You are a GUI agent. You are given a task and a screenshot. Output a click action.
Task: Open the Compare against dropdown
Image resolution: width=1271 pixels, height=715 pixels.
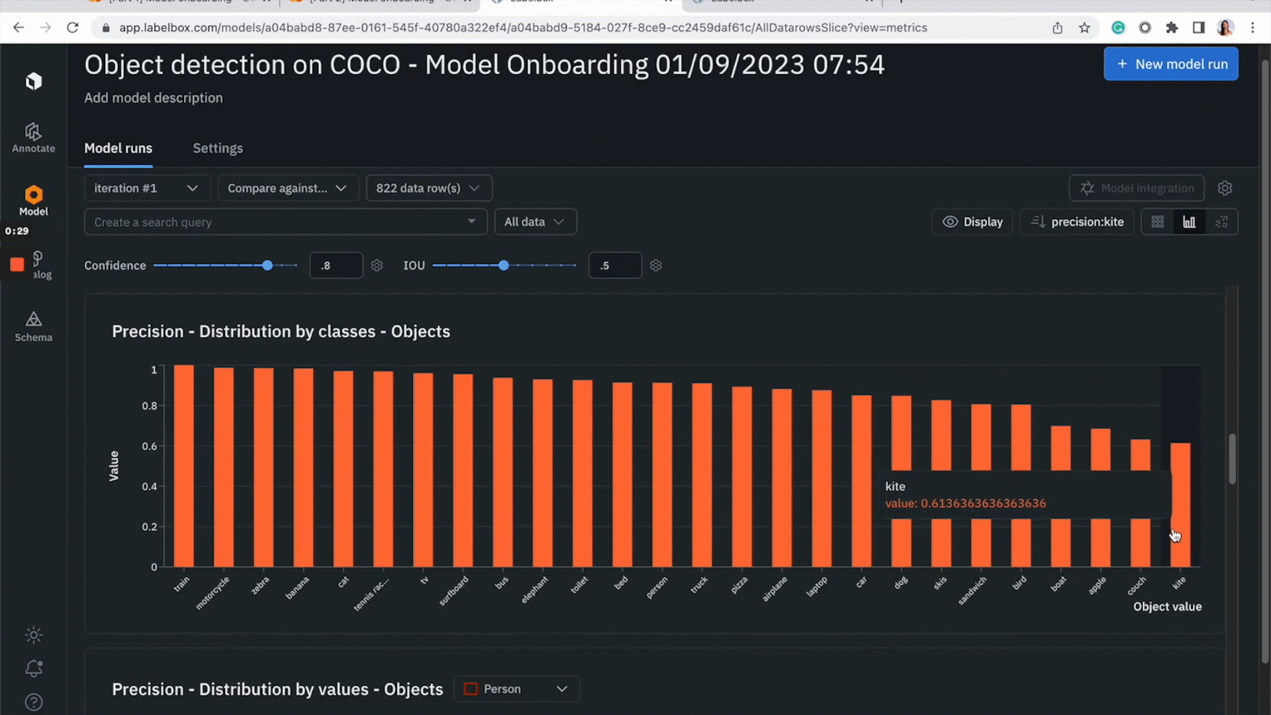(287, 188)
